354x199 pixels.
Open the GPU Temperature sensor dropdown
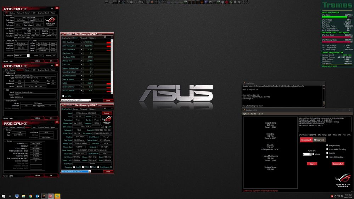point(81,50)
